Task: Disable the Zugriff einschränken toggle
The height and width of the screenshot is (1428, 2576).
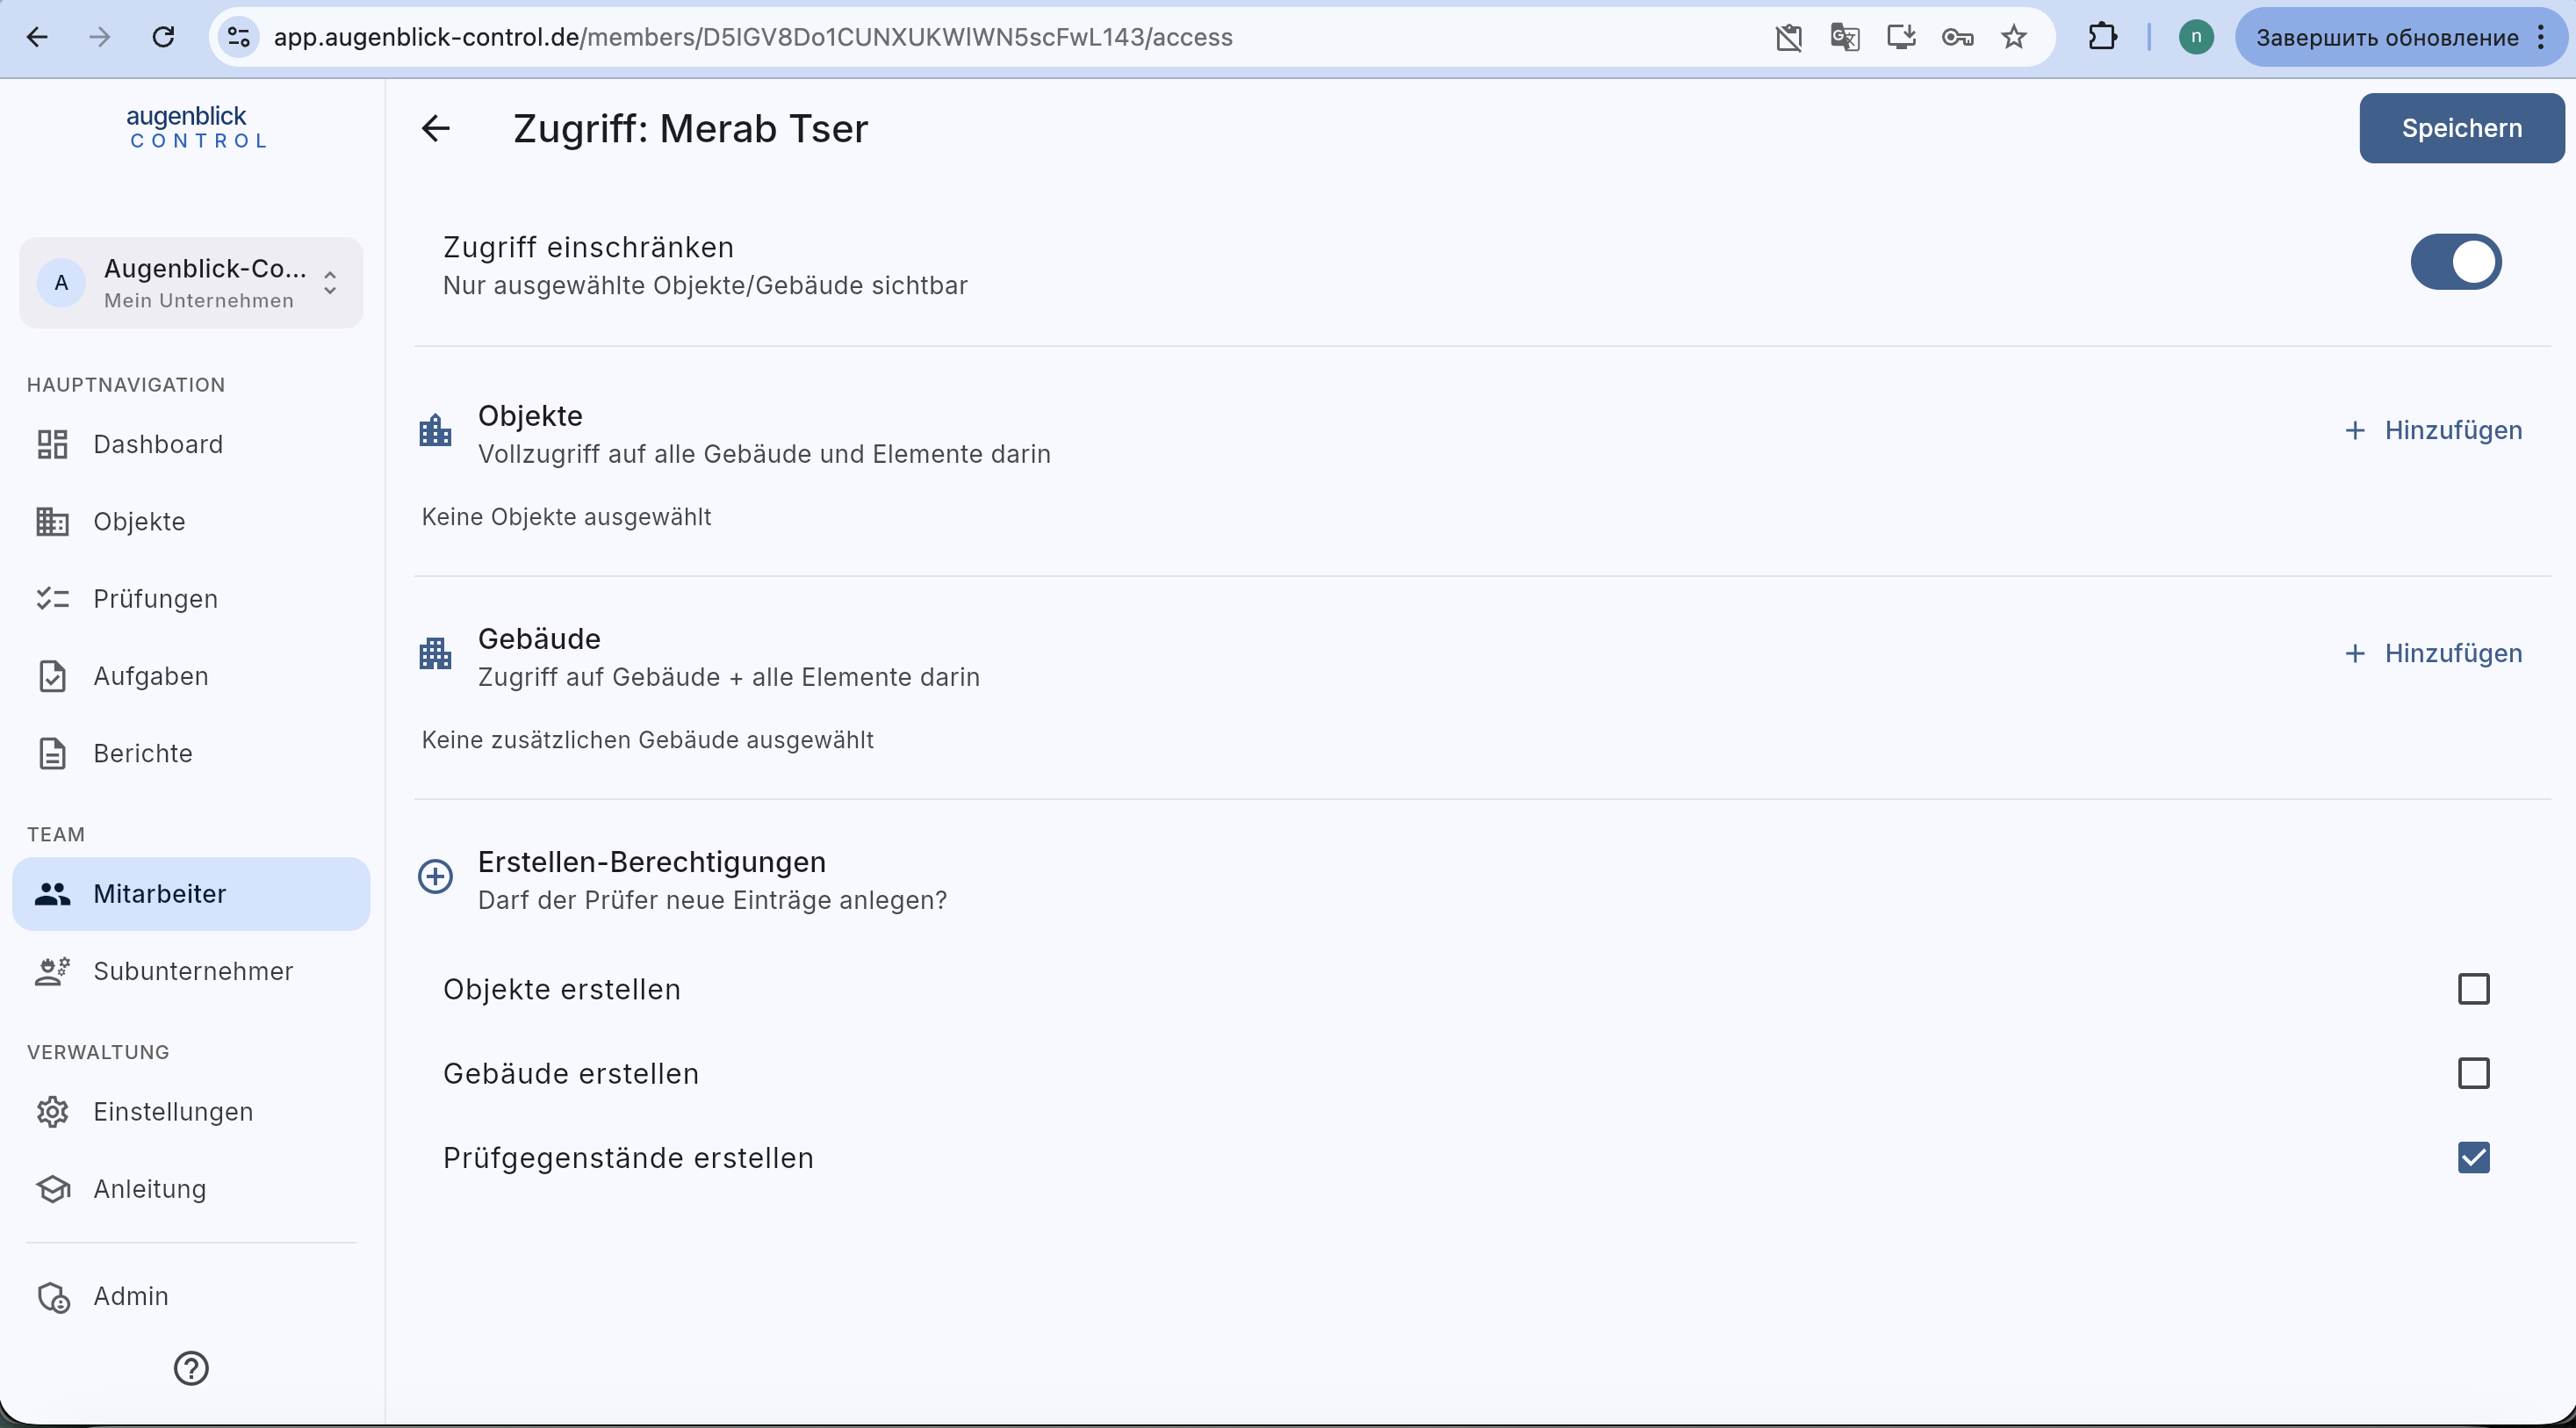Action: coord(2455,262)
